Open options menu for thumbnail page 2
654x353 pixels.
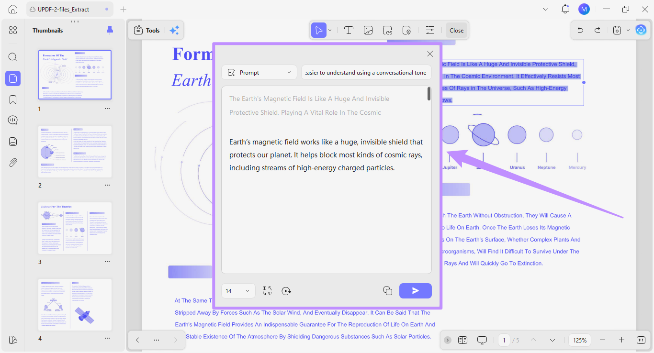(107, 185)
